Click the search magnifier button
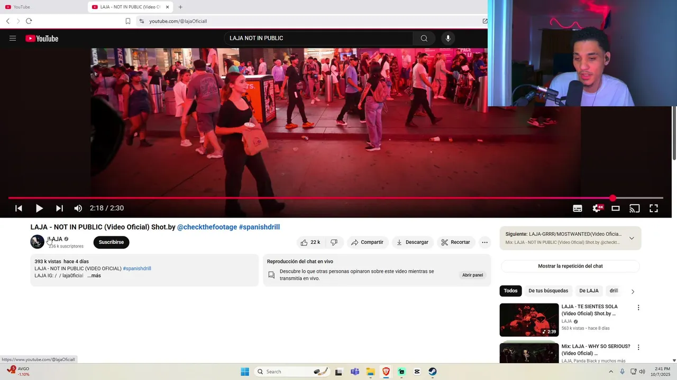 [x=424, y=38]
